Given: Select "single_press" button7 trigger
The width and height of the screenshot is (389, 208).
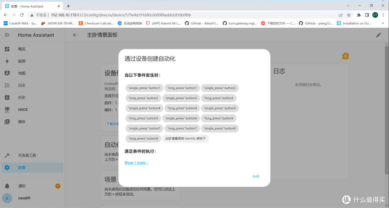Looking at the screenshot, I should pyautogui.click(x=144, y=129).
